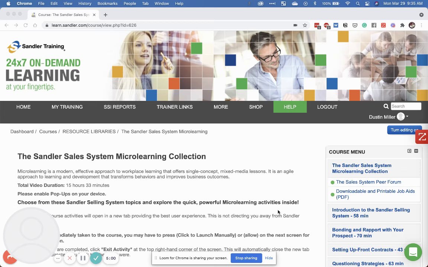Reload the page
Image resolution: width=428 pixels, height=267 pixels.
[25, 25]
